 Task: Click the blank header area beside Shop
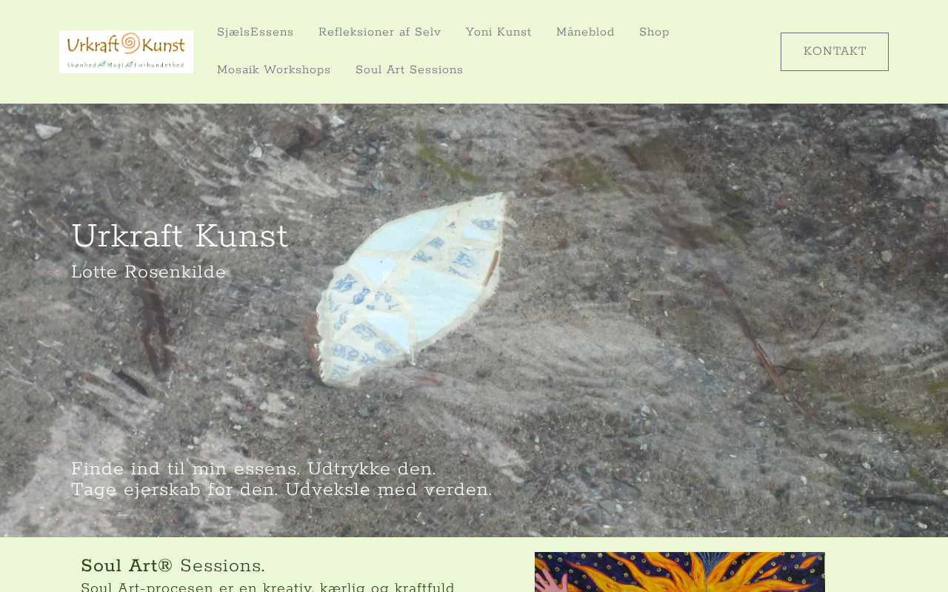click(722, 33)
